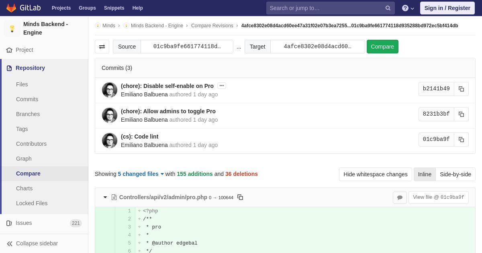This screenshot has width=482, height=253.
Task: Hide whitespace changes in the diff
Action: [x=375, y=174]
